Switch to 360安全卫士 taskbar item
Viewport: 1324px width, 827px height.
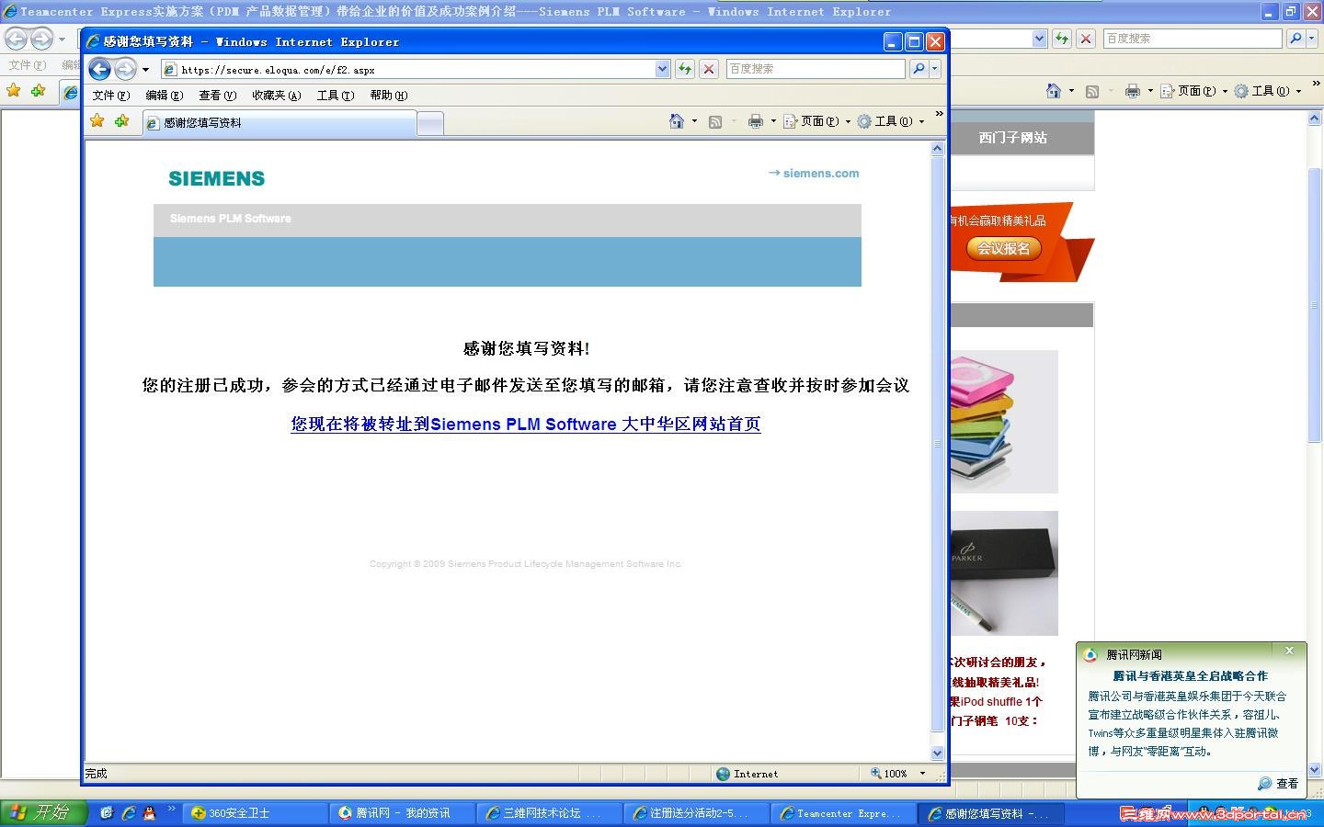(x=256, y=813)
